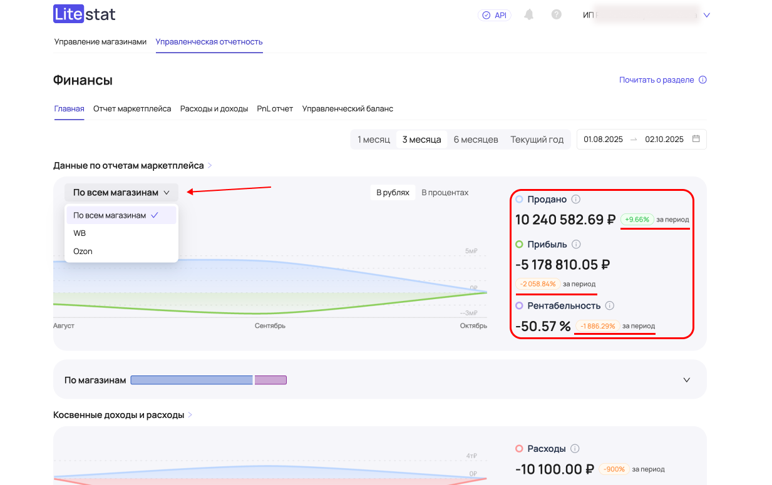Viewport: 772px width, 485px height.
Task: Click the blue store share bar
Action: (191, 380)
